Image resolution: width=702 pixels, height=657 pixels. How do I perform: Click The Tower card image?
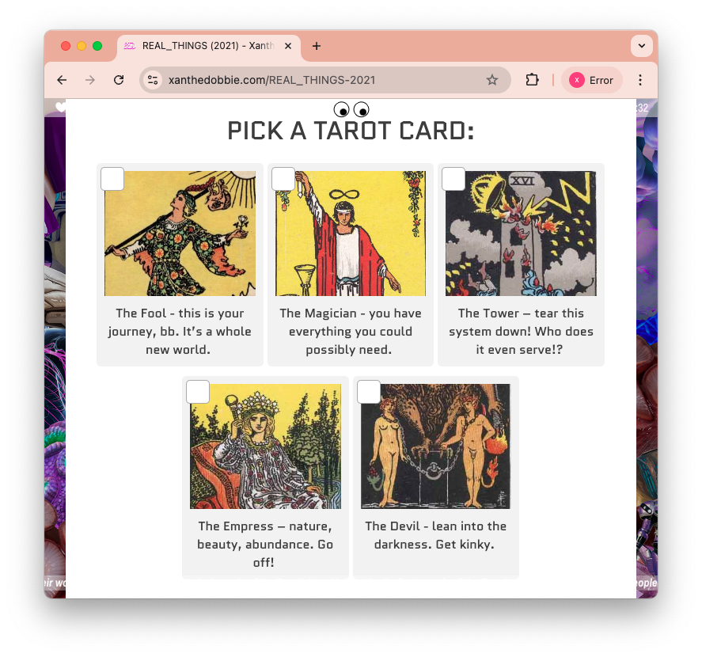pos(521,234)
